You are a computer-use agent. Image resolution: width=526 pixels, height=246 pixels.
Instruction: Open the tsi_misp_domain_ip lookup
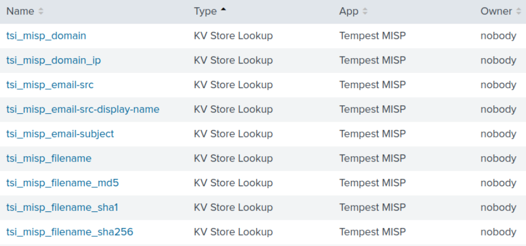coord(54,60)
